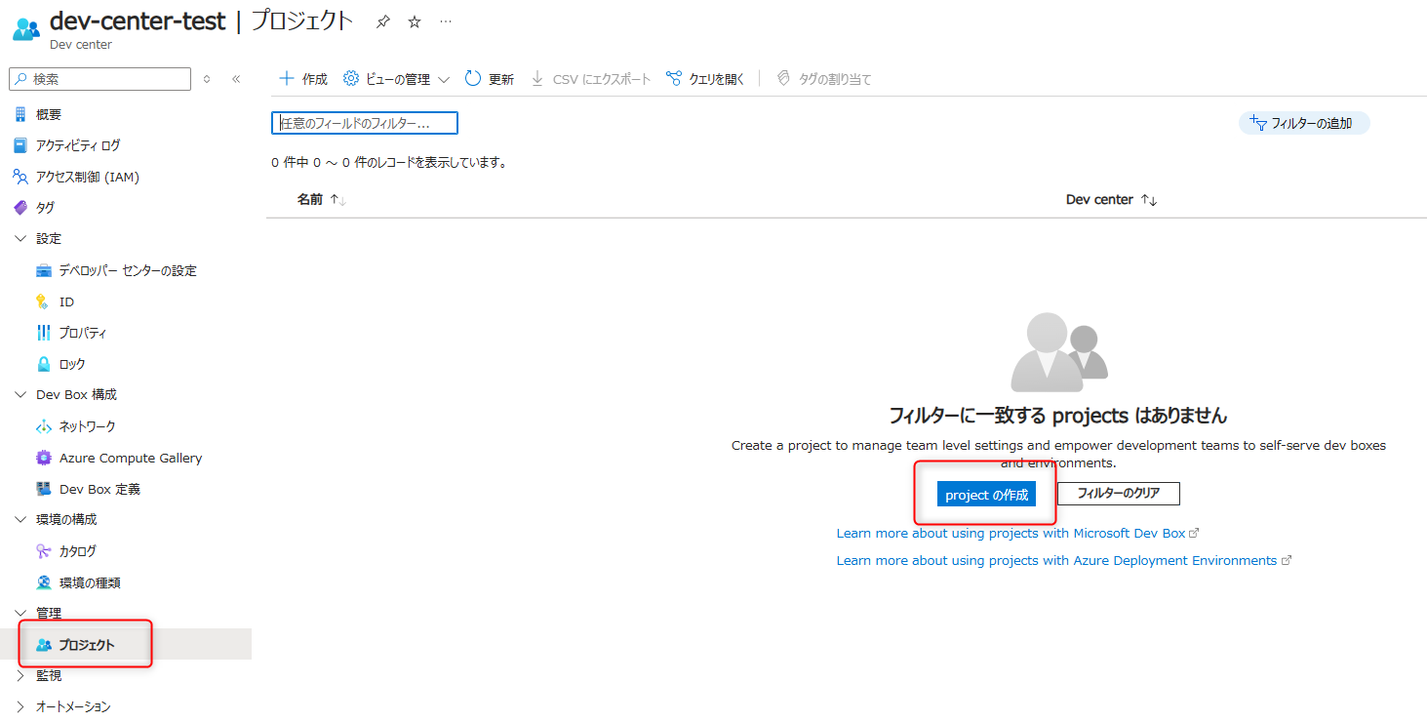Collapse the sidebar menu with double chevron
Viewport: 1427px width, 723px height.
point(236,79)
